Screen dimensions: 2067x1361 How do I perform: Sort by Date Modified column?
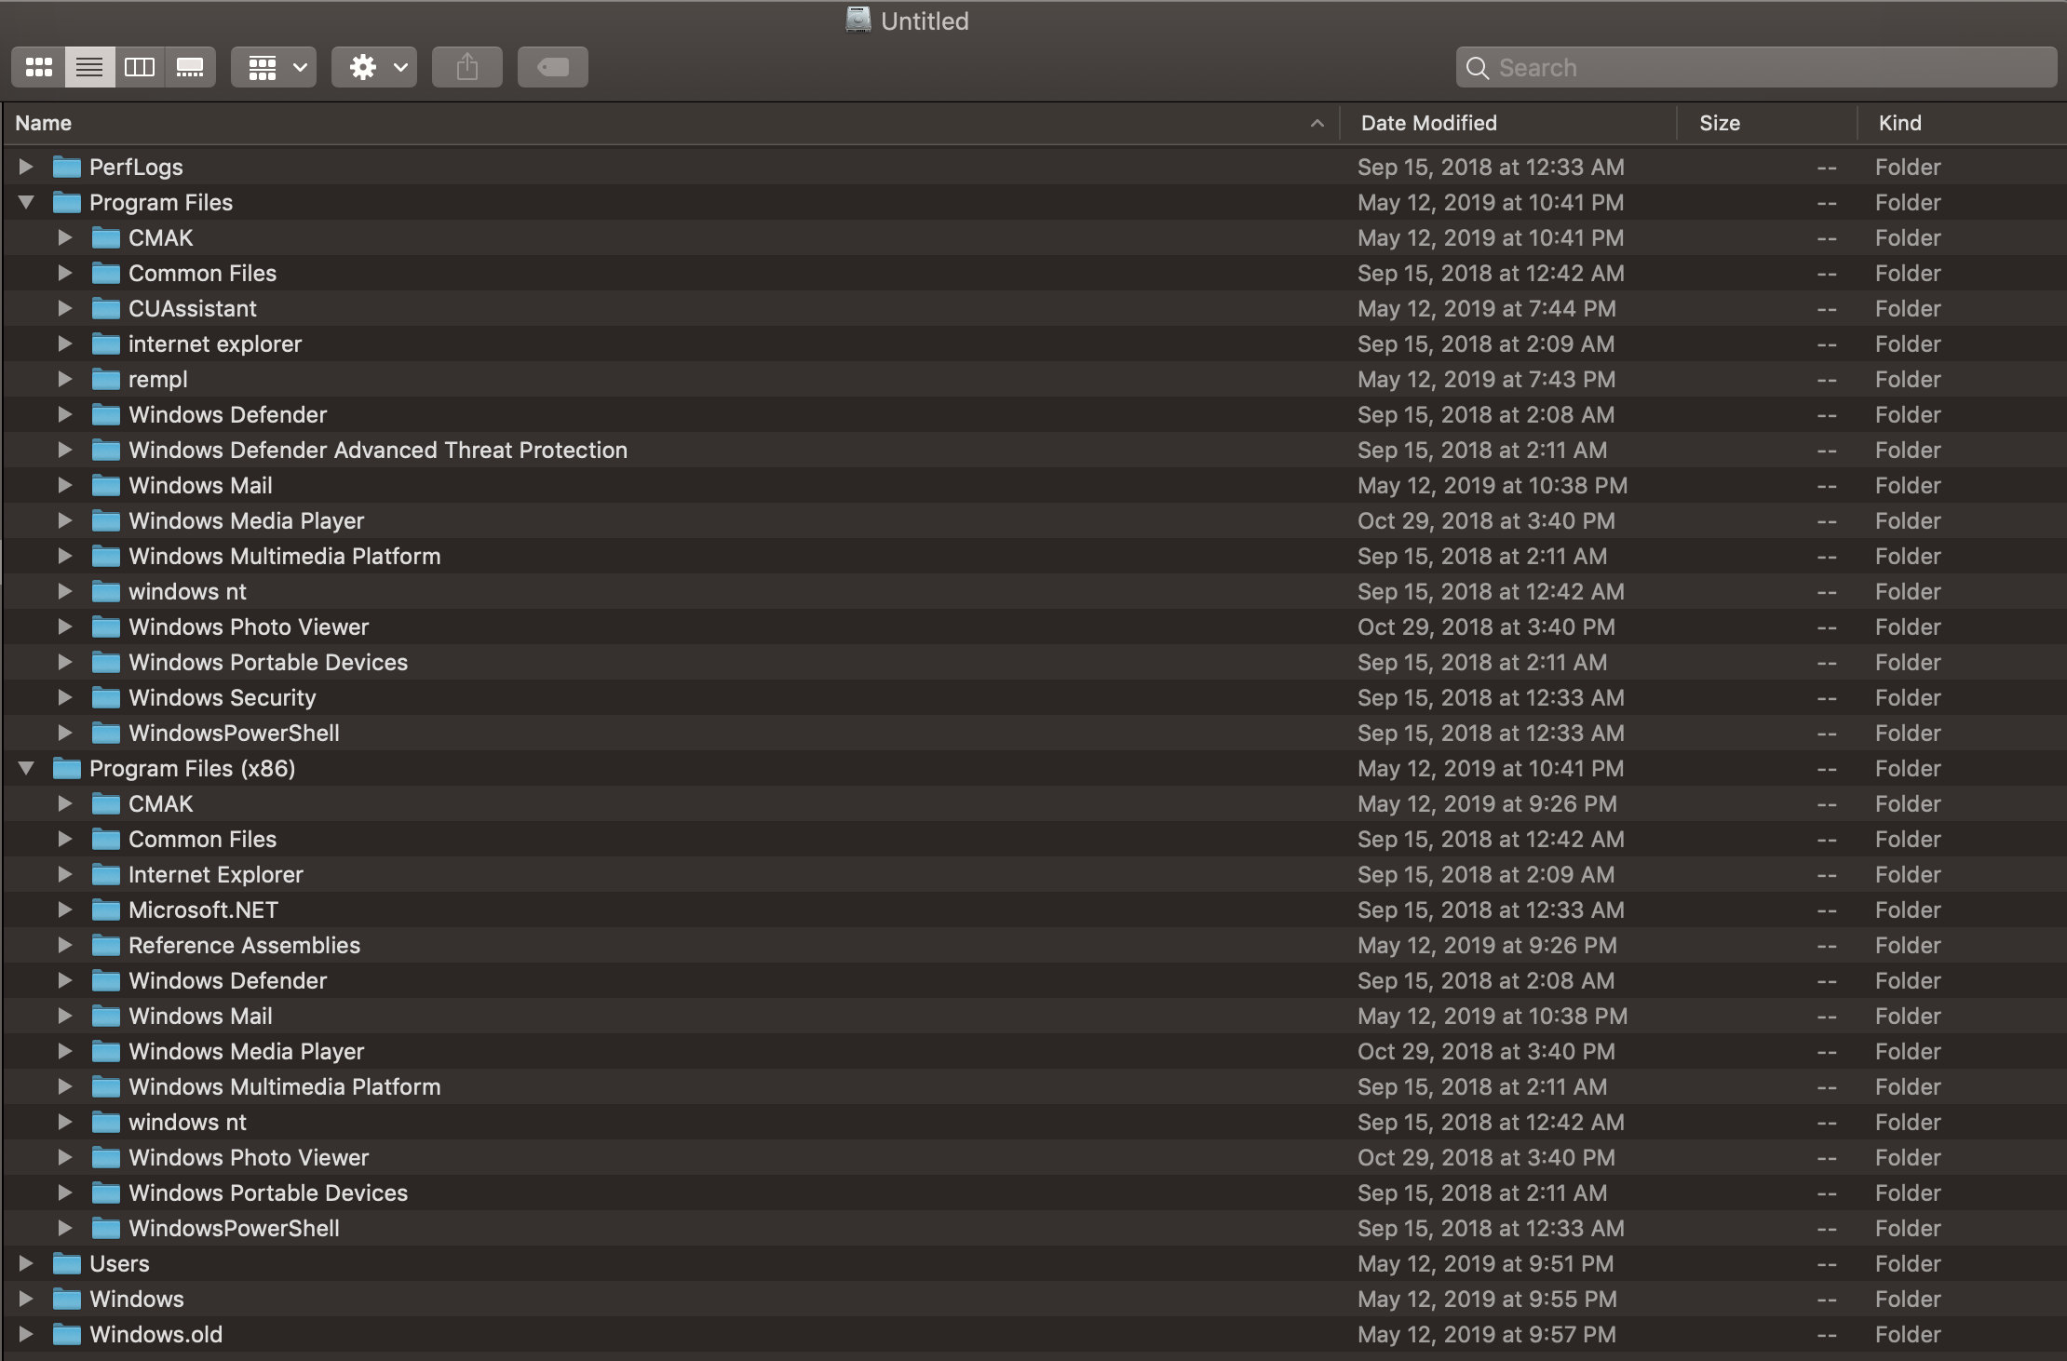coord(1428,123)
